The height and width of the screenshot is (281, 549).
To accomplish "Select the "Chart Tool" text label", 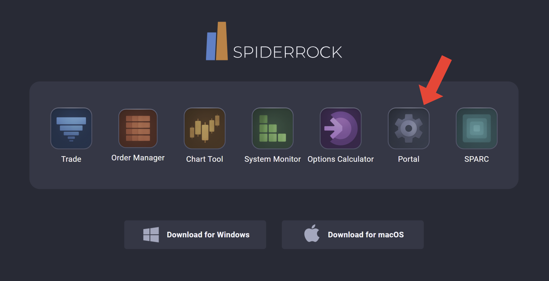I will tap(205, 159).
